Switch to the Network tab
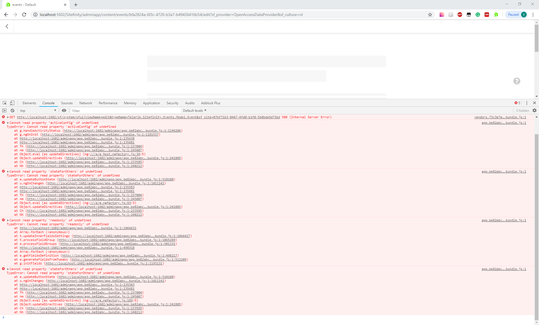539x325 pixels. pyautogui.click(x=86, y=103)
